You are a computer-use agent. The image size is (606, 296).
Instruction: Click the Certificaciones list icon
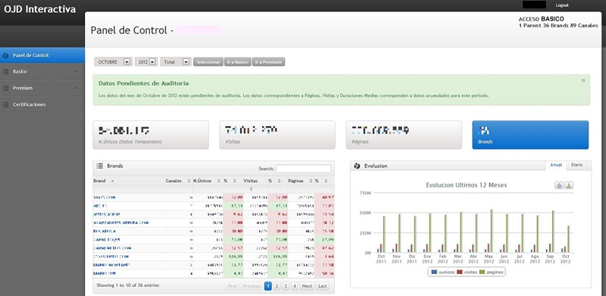pos(5,104)
